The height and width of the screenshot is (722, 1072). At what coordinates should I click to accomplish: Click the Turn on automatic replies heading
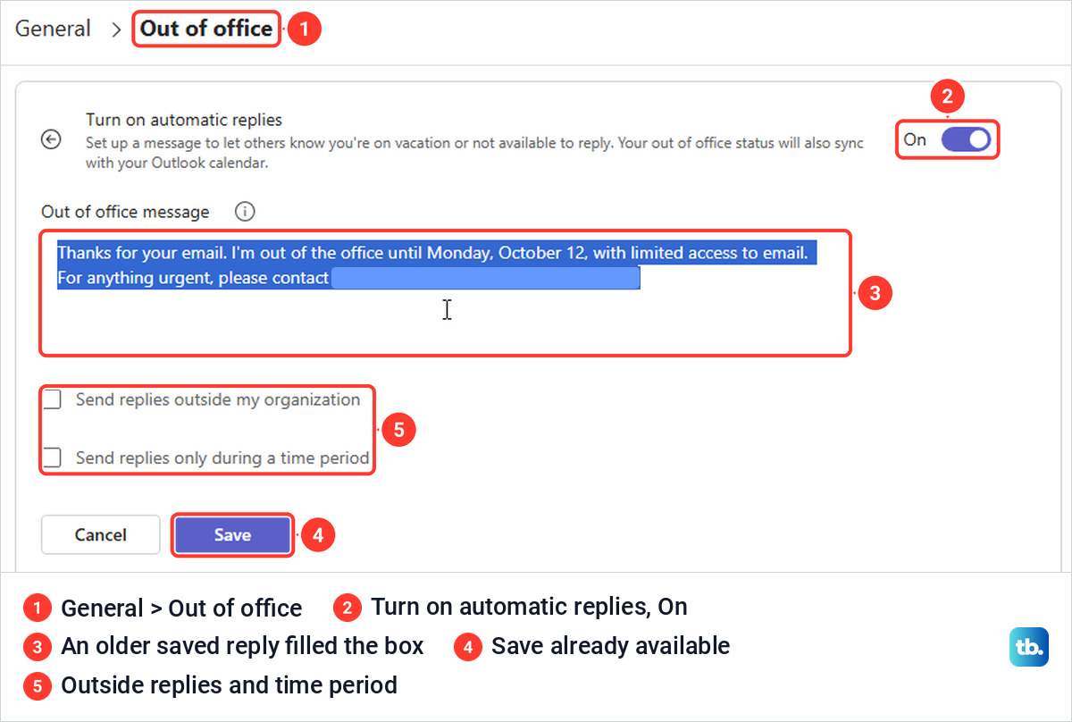184,120
